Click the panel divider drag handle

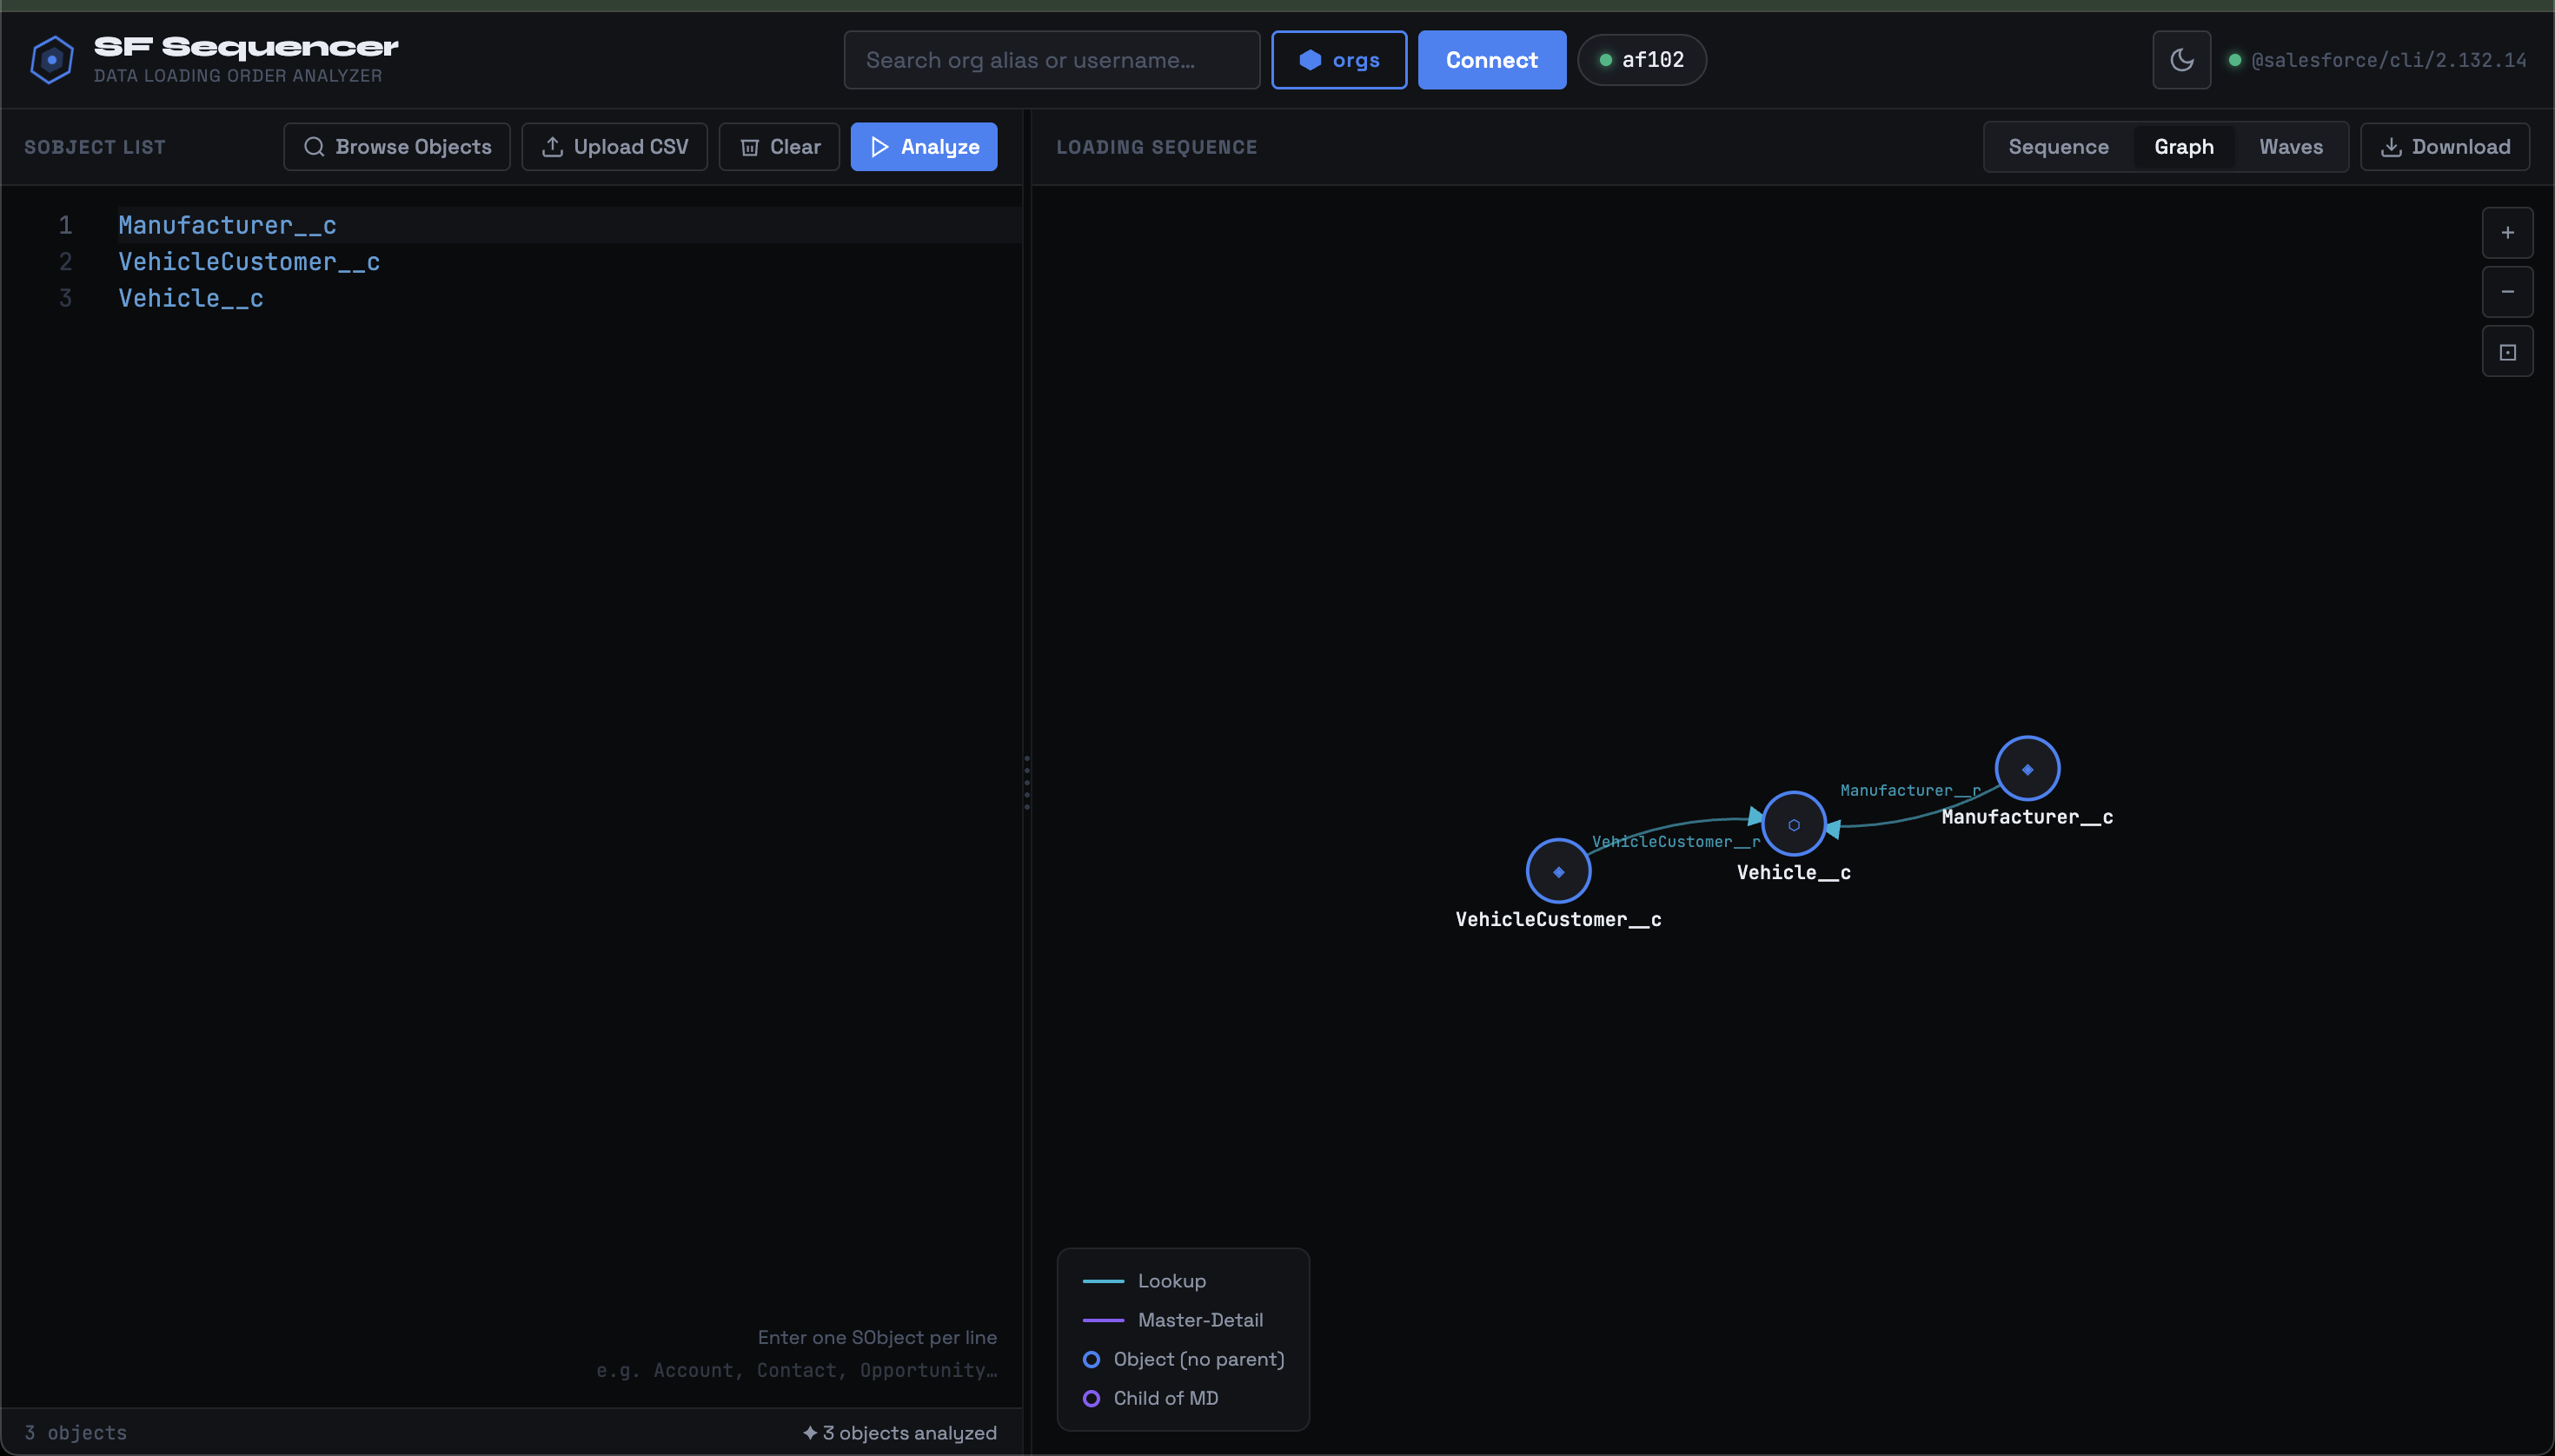[1026, 783]
